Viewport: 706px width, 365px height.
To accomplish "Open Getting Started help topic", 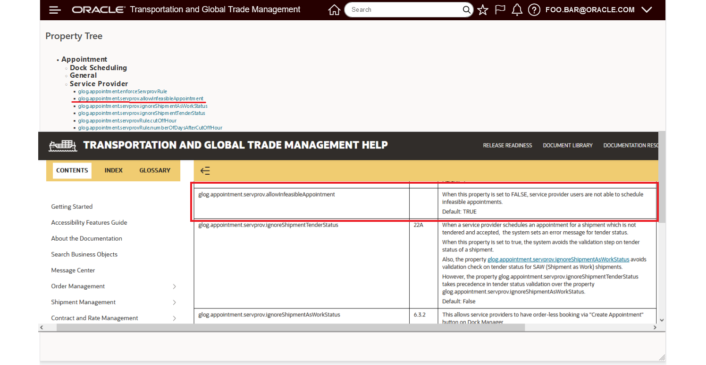I will tap(72, 207).
